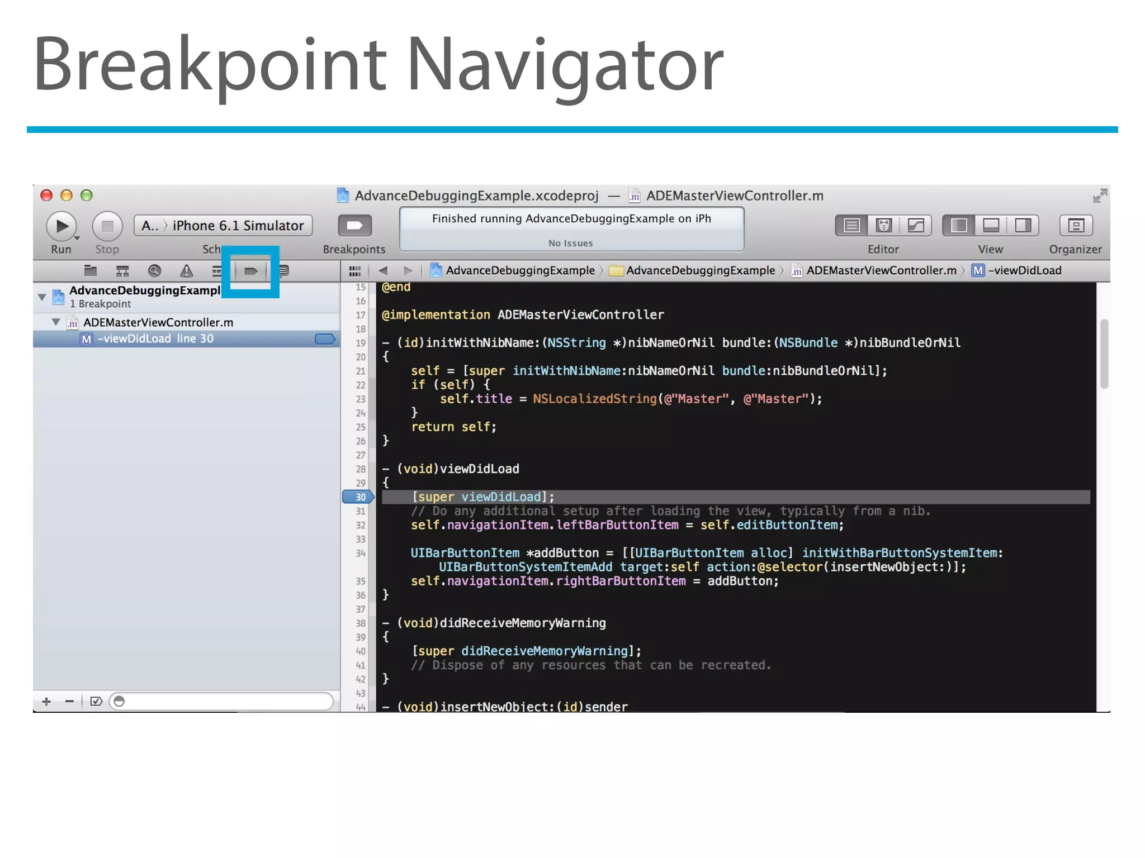Show the Issue navigator warning tab

(186, 271)
